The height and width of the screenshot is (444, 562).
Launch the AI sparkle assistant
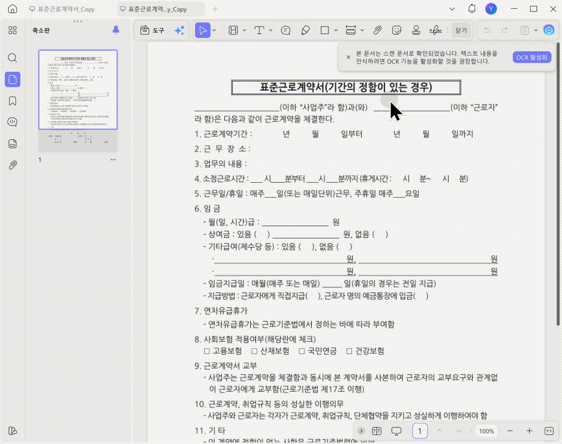tap(179, 31)
